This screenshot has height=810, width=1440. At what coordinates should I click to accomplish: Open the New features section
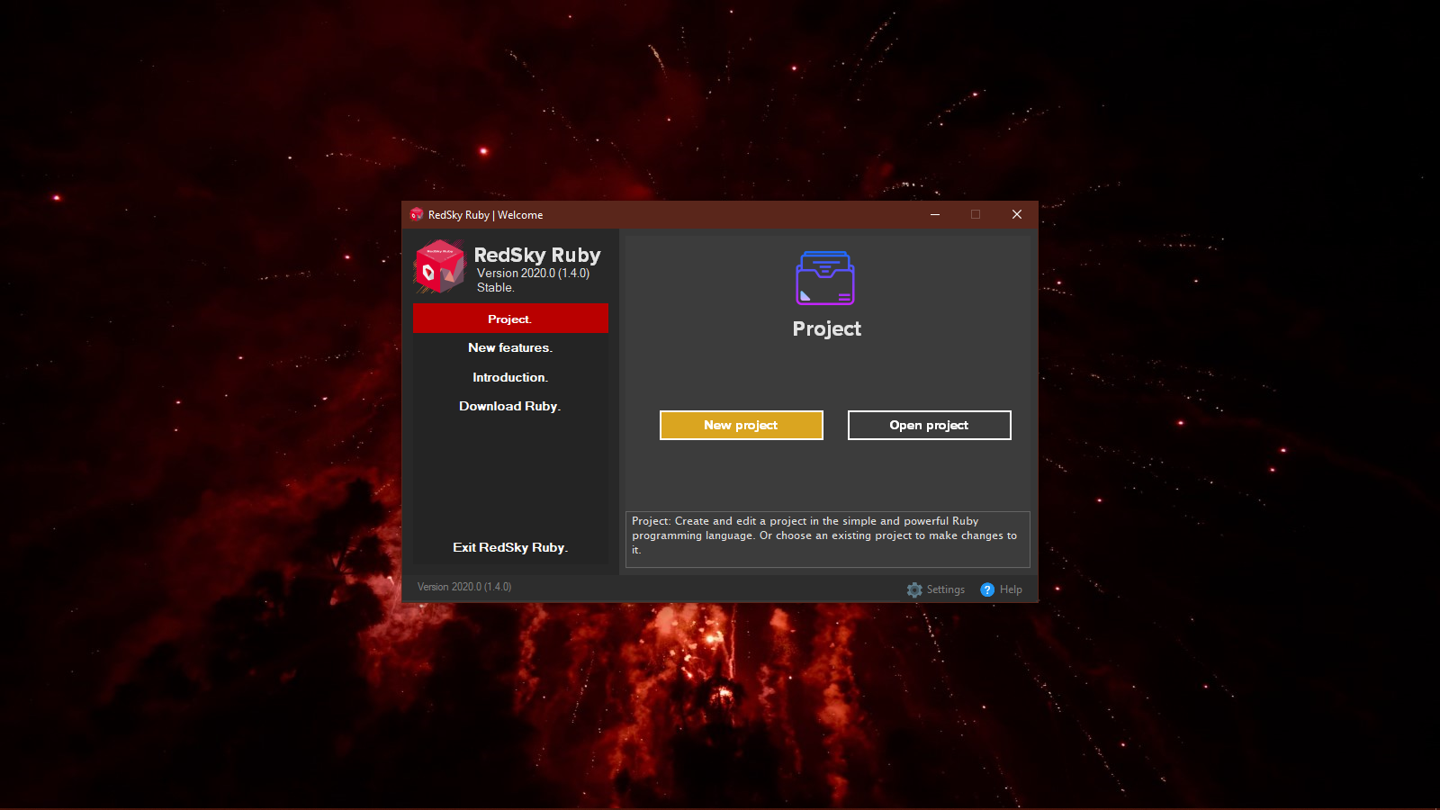(x=510, y=347)
